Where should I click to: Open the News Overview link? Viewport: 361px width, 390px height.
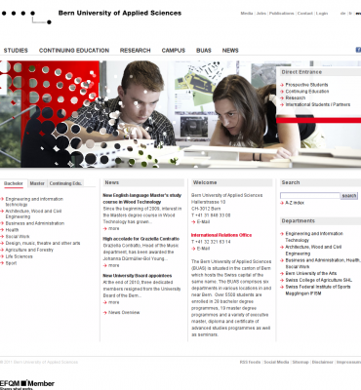pyautogui.click(x=124, y=312)
